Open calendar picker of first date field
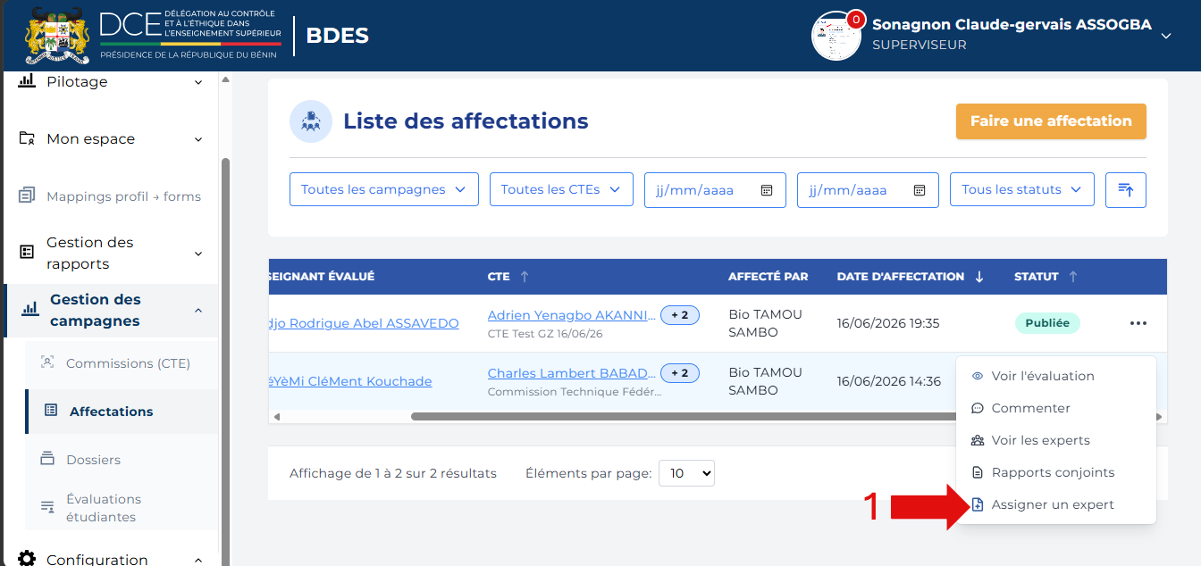Screen dimensions: 1201x566 pos(767,190)
